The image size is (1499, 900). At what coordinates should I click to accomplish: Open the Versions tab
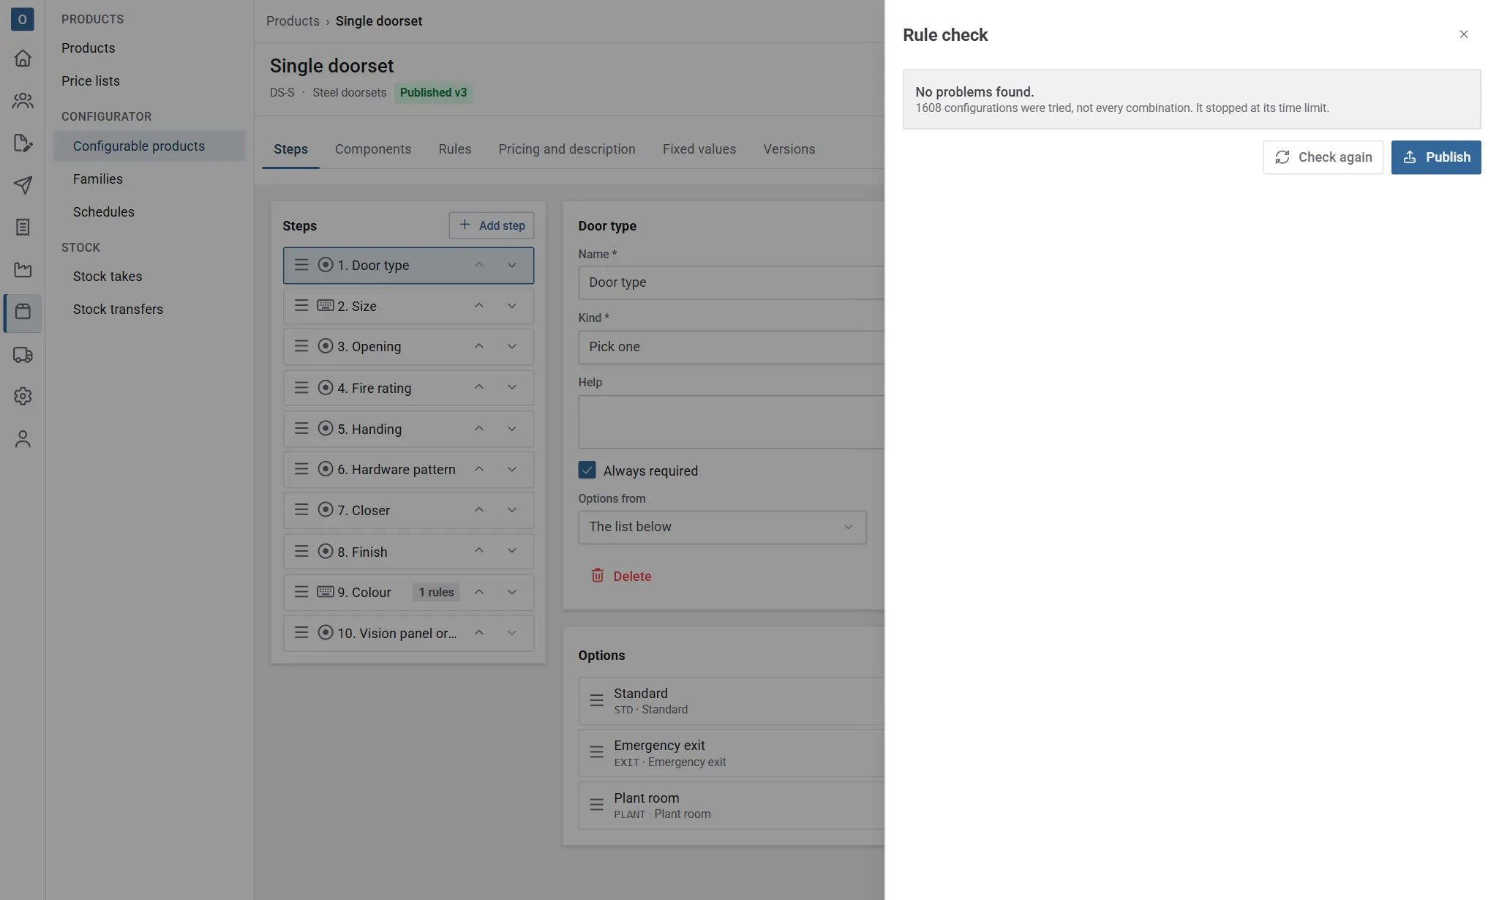pyautogui.click(x=789, y=149)
